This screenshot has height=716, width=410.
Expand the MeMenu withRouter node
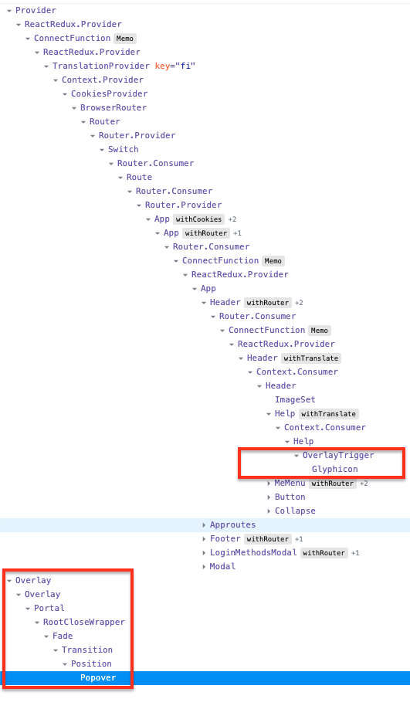[269, 483]
